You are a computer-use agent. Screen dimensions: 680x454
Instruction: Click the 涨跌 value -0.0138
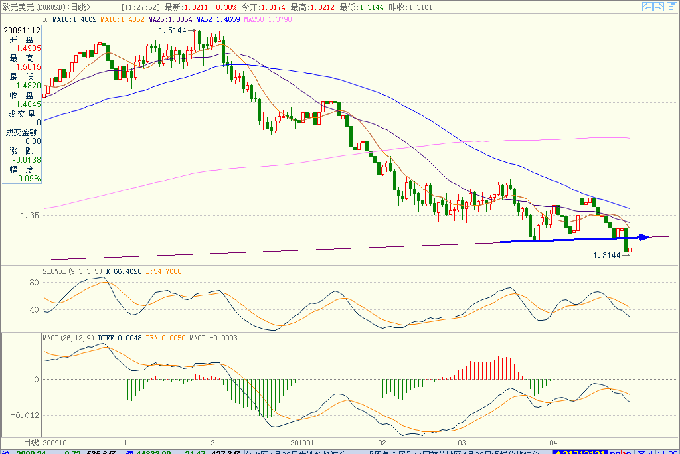pyautogui.click(x=27, y=160)
